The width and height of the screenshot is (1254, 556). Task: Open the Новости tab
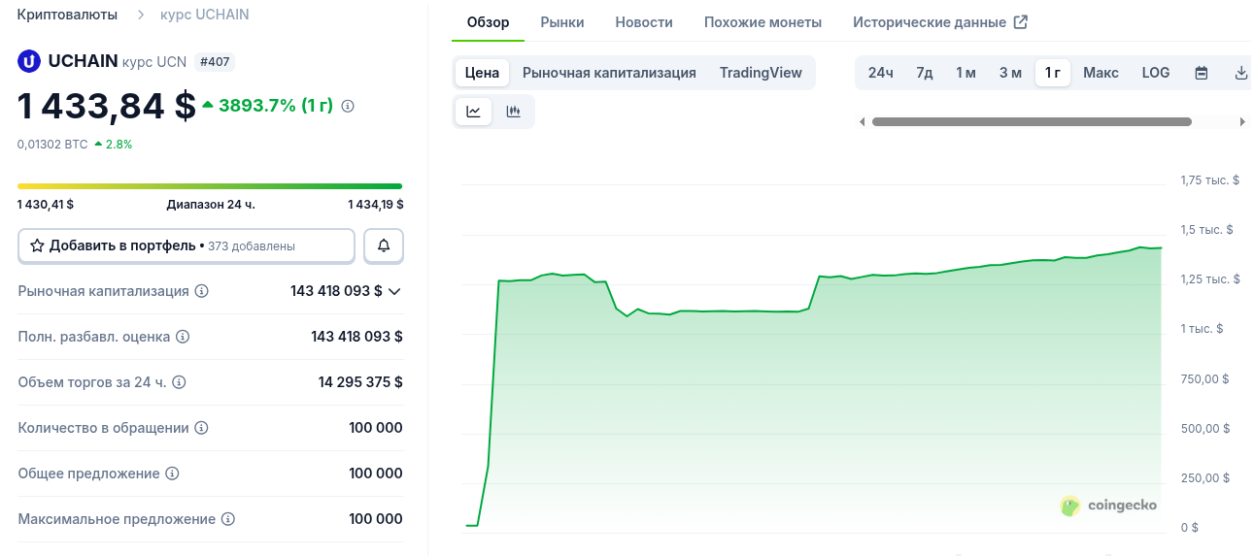click(x=644, y=22)
